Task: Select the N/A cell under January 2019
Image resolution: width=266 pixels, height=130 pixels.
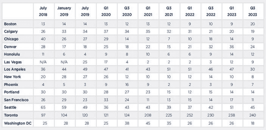Action: 64,62
